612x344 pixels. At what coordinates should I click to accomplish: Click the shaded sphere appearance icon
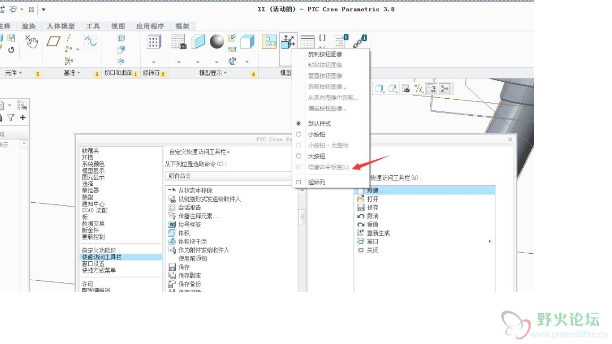(217, 42)
